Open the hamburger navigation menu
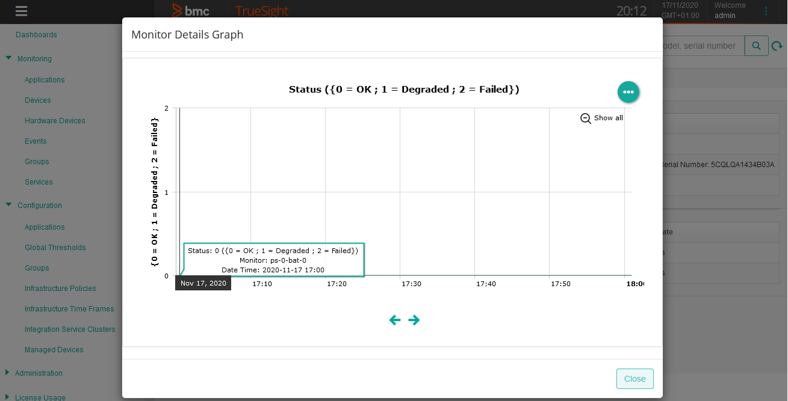788x401 pixels. (x=20, y=11)
